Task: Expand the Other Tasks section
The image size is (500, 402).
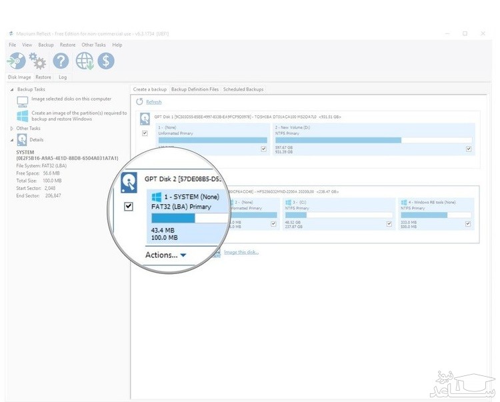Action: coord(11,128)
